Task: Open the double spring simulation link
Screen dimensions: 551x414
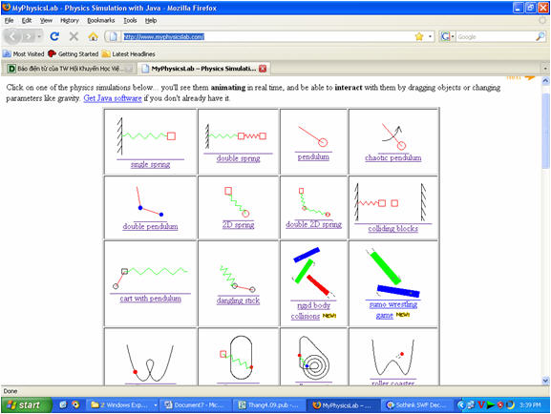Action: (x=238, y=158)
